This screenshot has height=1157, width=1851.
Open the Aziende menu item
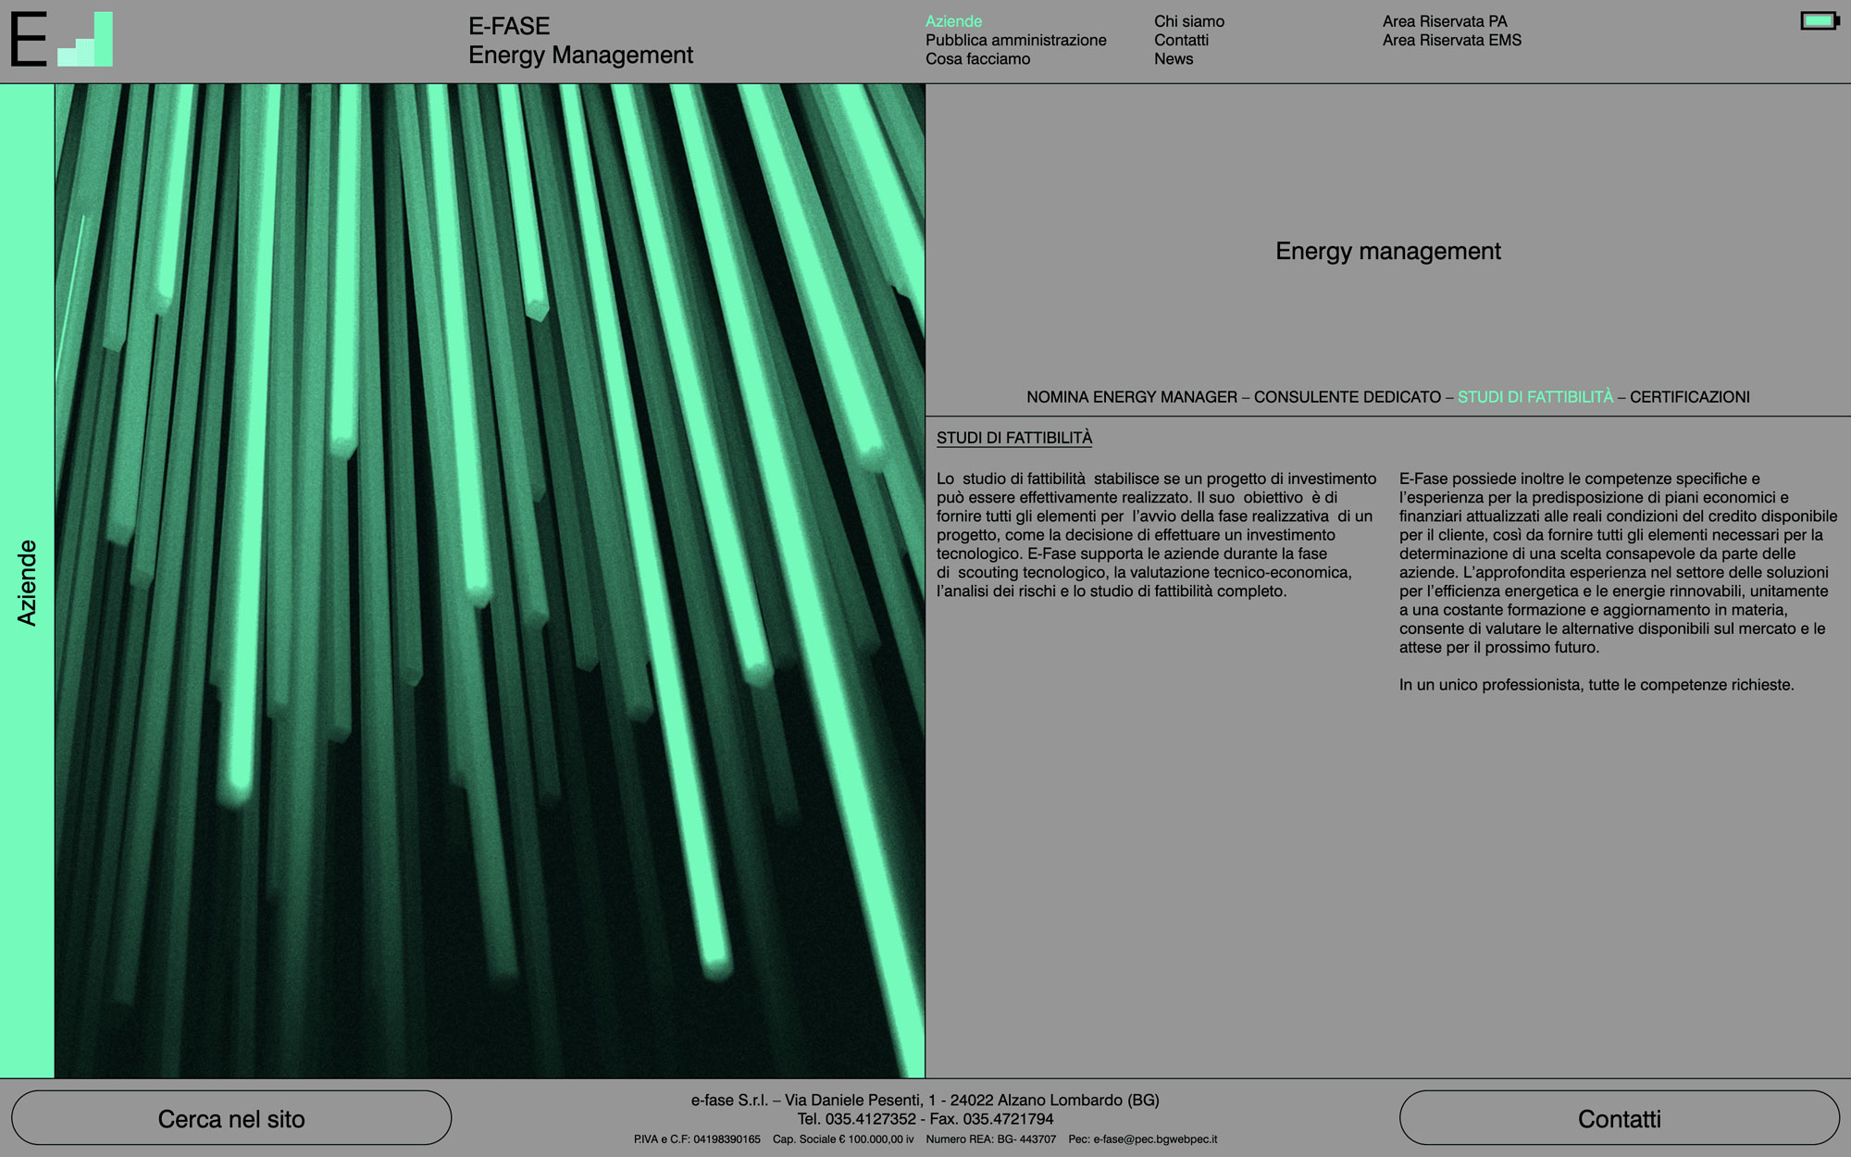[x=953, y=21]
